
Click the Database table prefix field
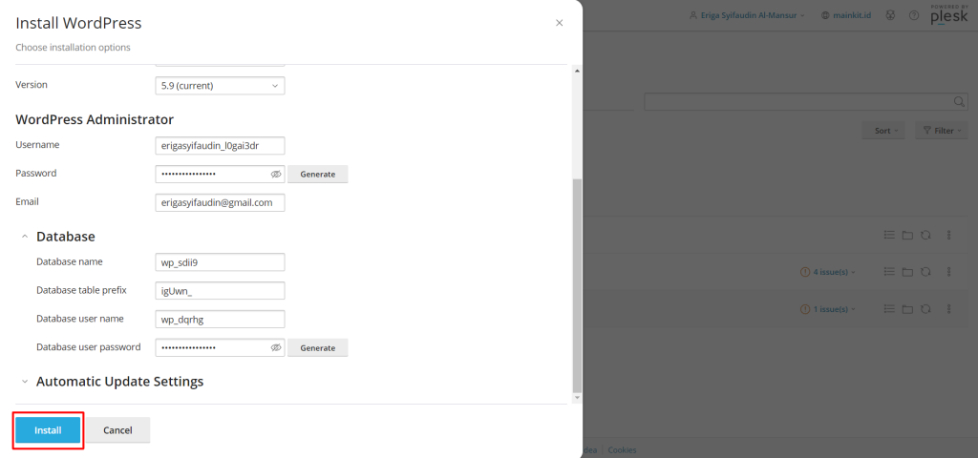tap(220, 291)
